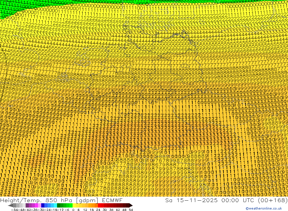This screenshot has width=288, height=211.
Task: Click the 'Sa 15-11-2025 00:00 UTC (00+168)' timestamp
Action: [x=226, y=200]
